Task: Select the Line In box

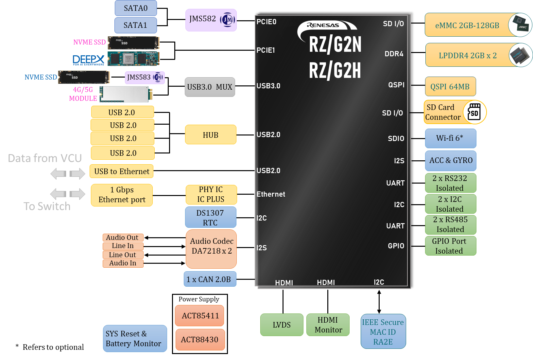Action: tap(123, 246)
